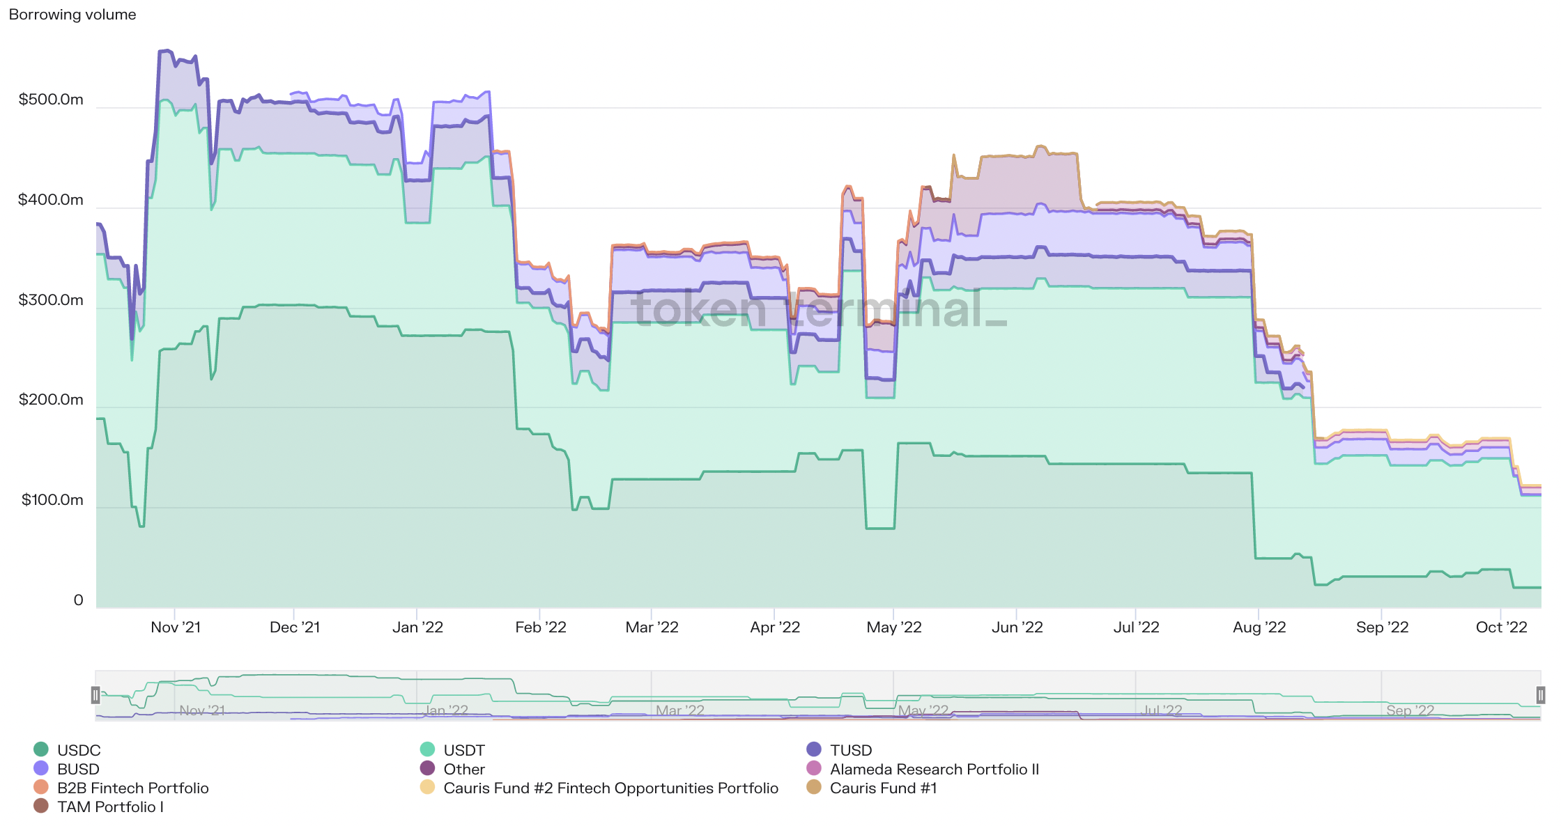1561x826 pixels.
Task: Click the token terminal watermark
Action: [818, 309]
